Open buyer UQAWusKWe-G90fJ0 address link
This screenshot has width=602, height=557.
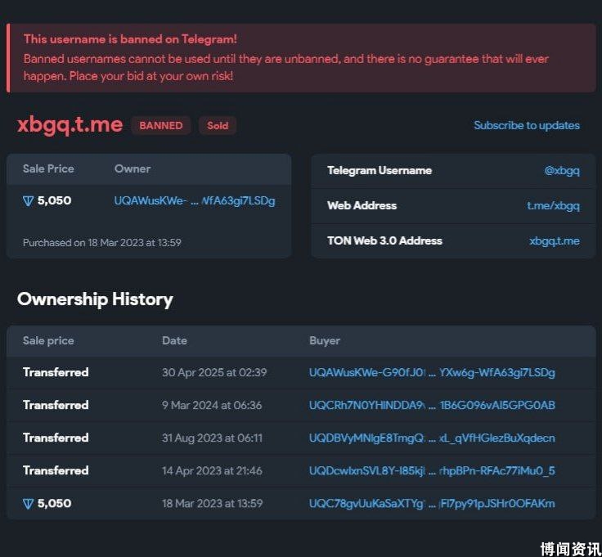click(x=432, y=372)
